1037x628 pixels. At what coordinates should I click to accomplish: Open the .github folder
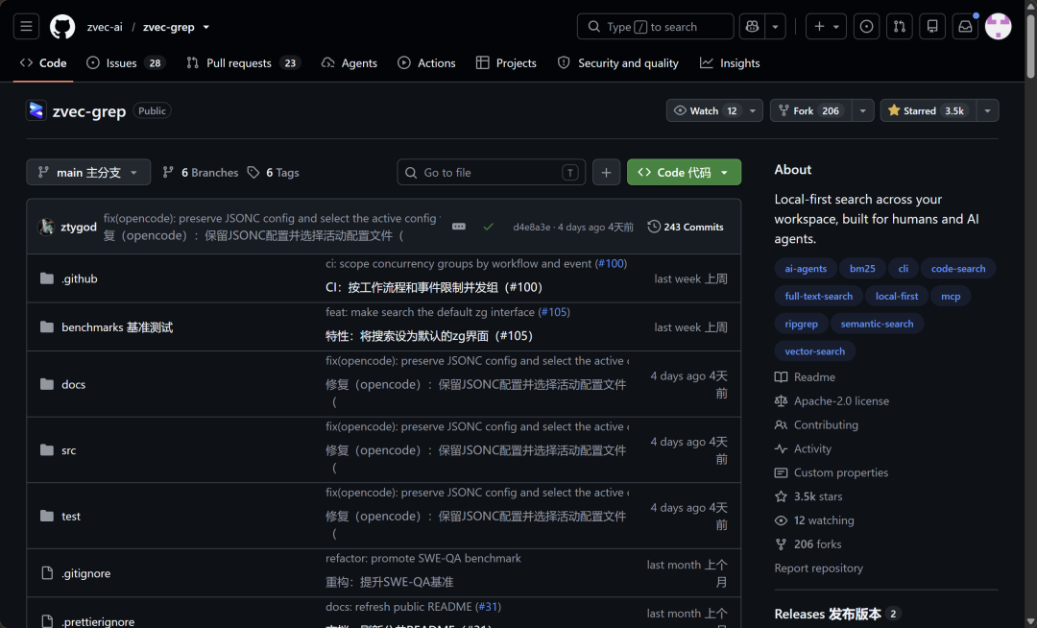pos(80,278)
